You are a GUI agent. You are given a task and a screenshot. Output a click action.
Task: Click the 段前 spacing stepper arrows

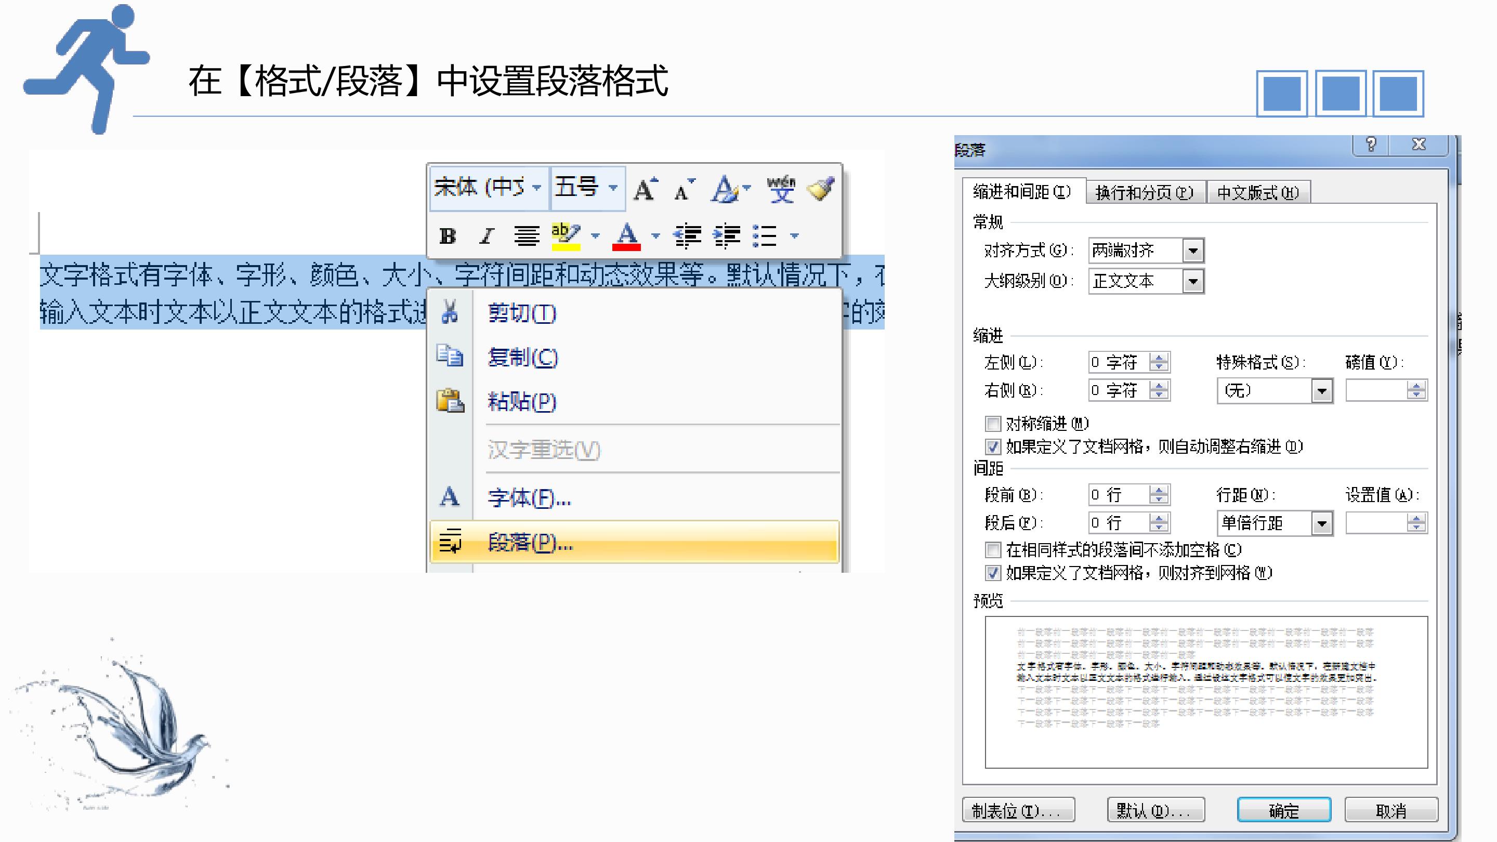pyautogui.click(x=1159, y=495)
